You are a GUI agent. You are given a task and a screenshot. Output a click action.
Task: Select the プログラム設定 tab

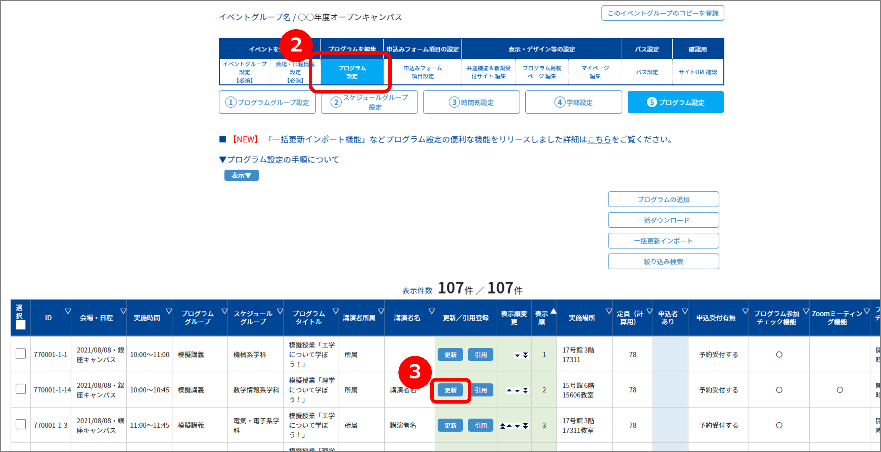click(x=352, y=72)
